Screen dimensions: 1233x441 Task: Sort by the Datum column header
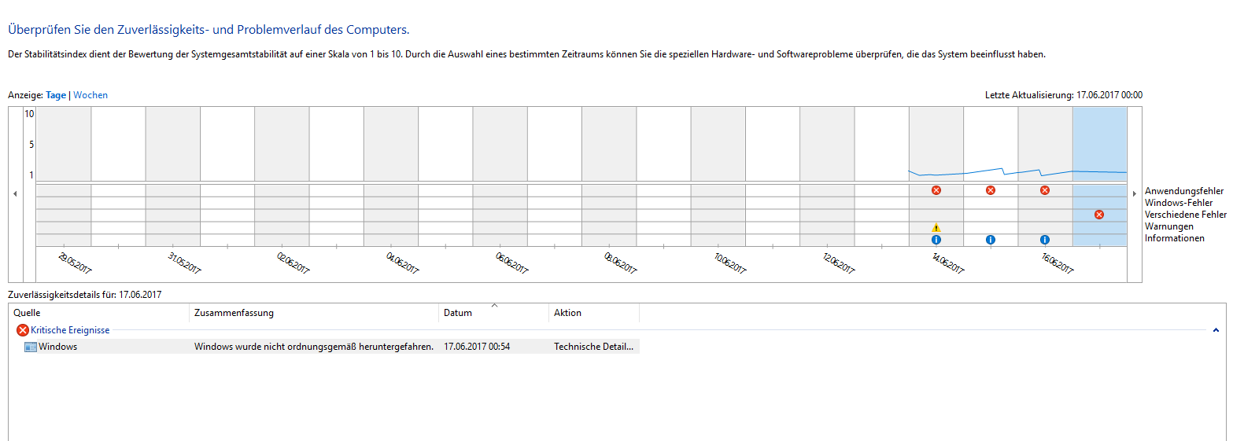tap(493, 313)
